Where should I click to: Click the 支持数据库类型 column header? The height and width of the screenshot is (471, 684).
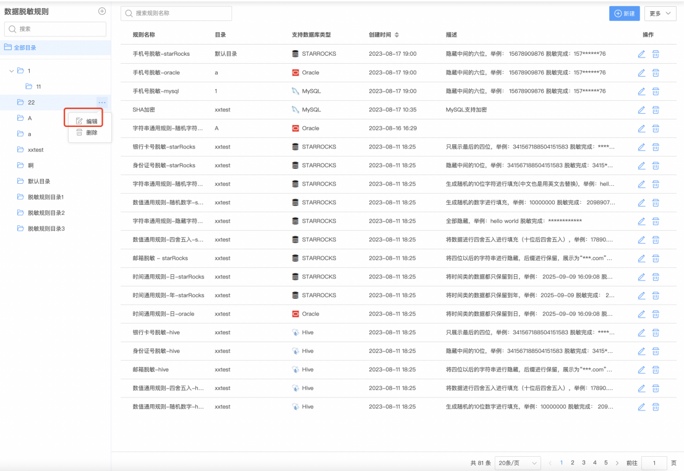coord(311,35)
